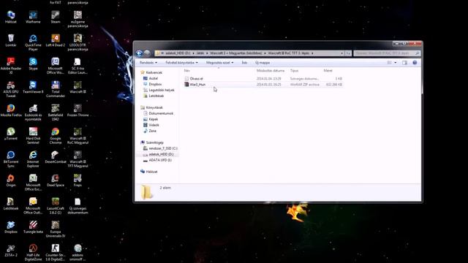Sort files by Név column header
This screenshot has height=263, width=468.
click(187, 71)
